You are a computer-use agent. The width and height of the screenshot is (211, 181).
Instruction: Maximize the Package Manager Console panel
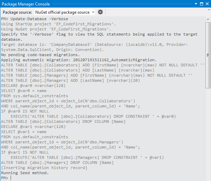(201, 4)
